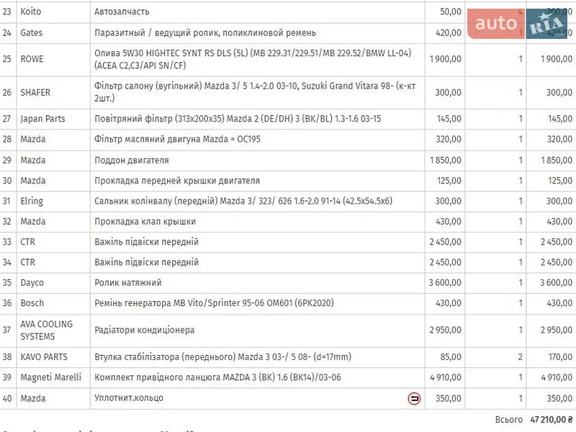Select unit price '1 850,00' in Поддон двигателя row
576x432 pixels.
pyautogui.click(x=446, y=160)
